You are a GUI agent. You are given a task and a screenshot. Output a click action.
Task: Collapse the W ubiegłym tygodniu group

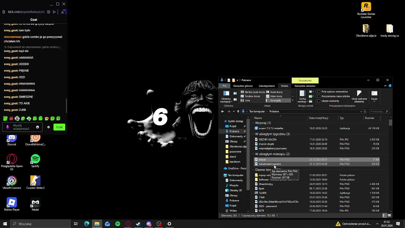point(253,134)
